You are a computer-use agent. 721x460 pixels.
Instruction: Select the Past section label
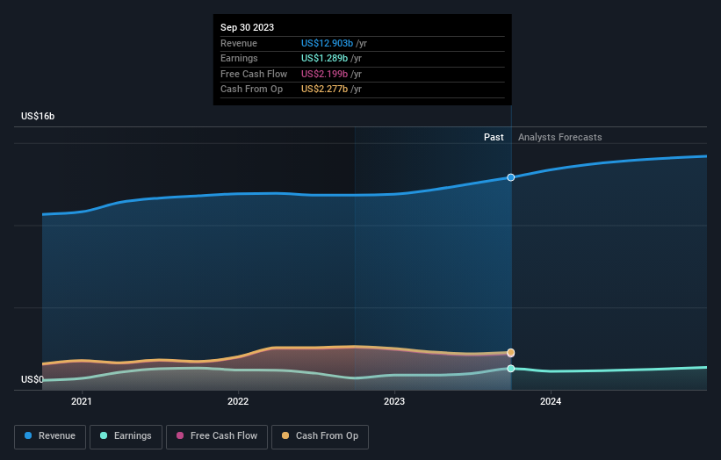tap(494, 138)
